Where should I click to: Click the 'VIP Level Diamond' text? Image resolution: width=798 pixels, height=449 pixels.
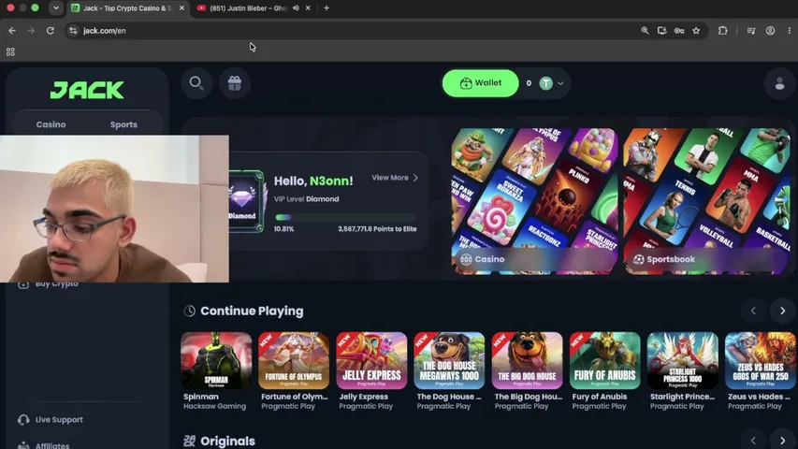tap(306, 199)
